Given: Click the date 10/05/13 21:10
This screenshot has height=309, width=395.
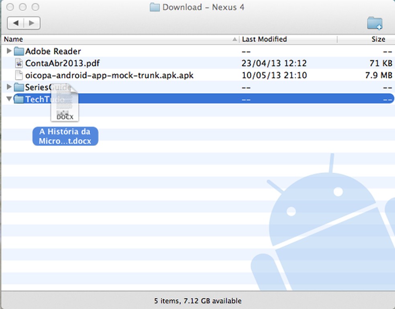Looking at the screenshot, I should coord(274,75).
